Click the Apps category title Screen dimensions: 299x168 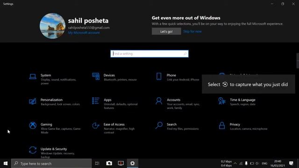(x=107, y=100)
